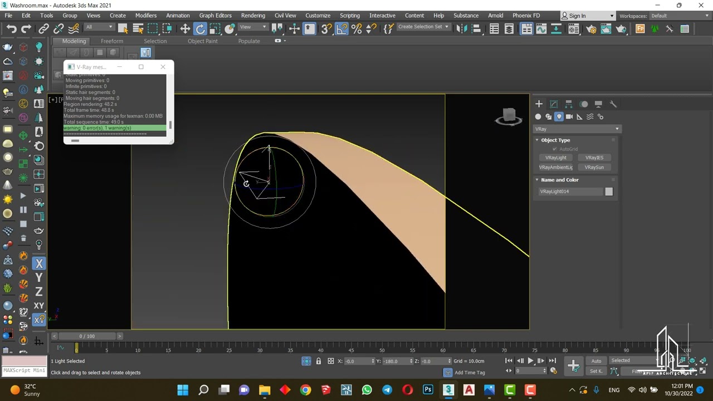This screenshot has width=713, height=401.
Task: Open the selection filter All dropdown
Action: click(x=99, y=27)
